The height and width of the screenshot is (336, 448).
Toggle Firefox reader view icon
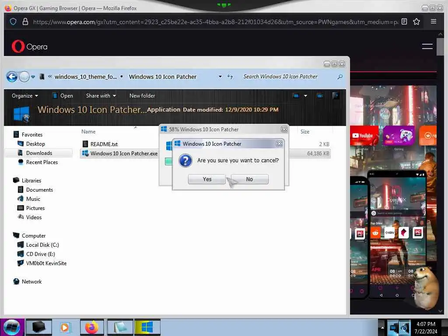[404, 21]
